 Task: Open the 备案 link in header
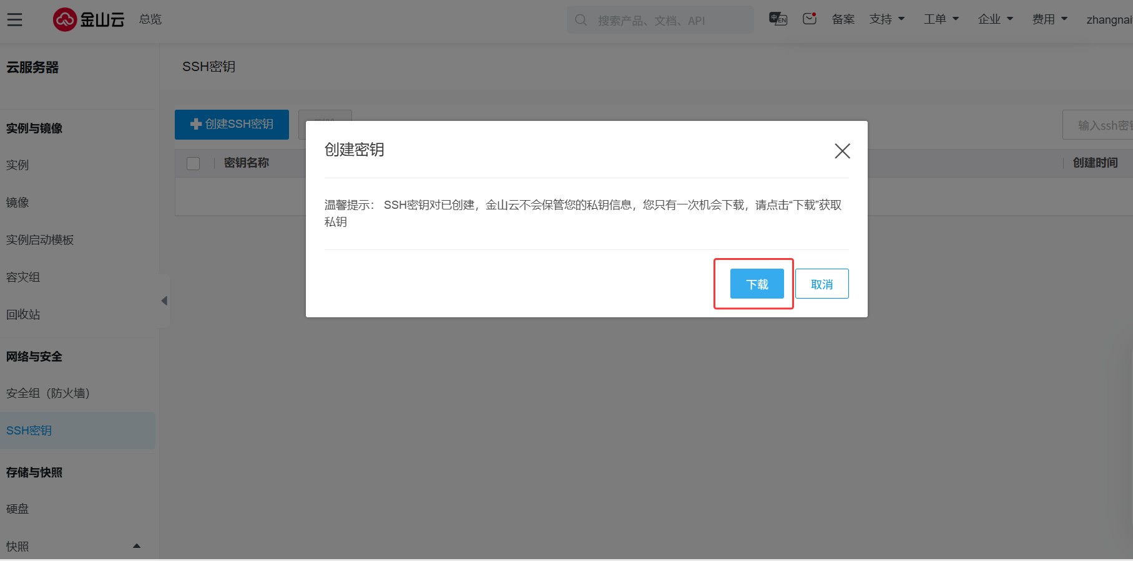[843, 19]
